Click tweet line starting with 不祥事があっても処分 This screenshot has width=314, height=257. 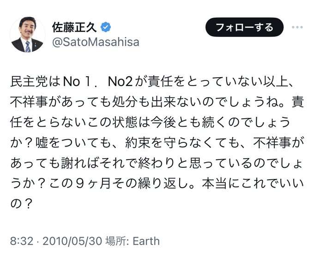[x=157, y=102]
